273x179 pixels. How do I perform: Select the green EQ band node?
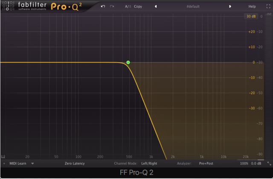point(128,63)
